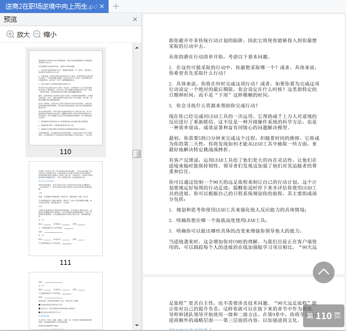This screenshot has height=331, width=346.
Task: Close the 逆商2 PDF document tab
Action: (x=102, y=7)
